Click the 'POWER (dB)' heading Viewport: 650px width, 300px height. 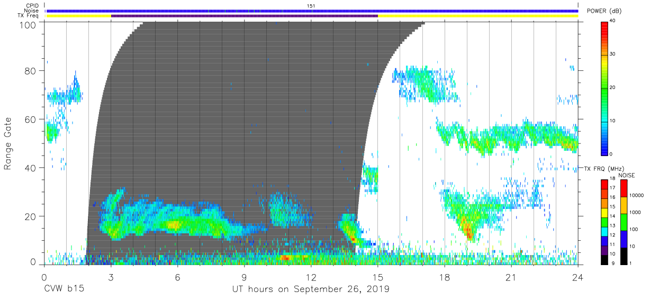pos(605,11)
